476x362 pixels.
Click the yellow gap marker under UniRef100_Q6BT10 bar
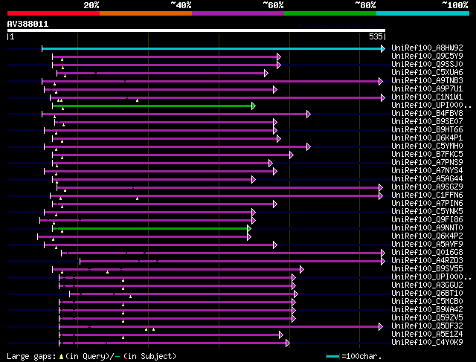[131, 297]
